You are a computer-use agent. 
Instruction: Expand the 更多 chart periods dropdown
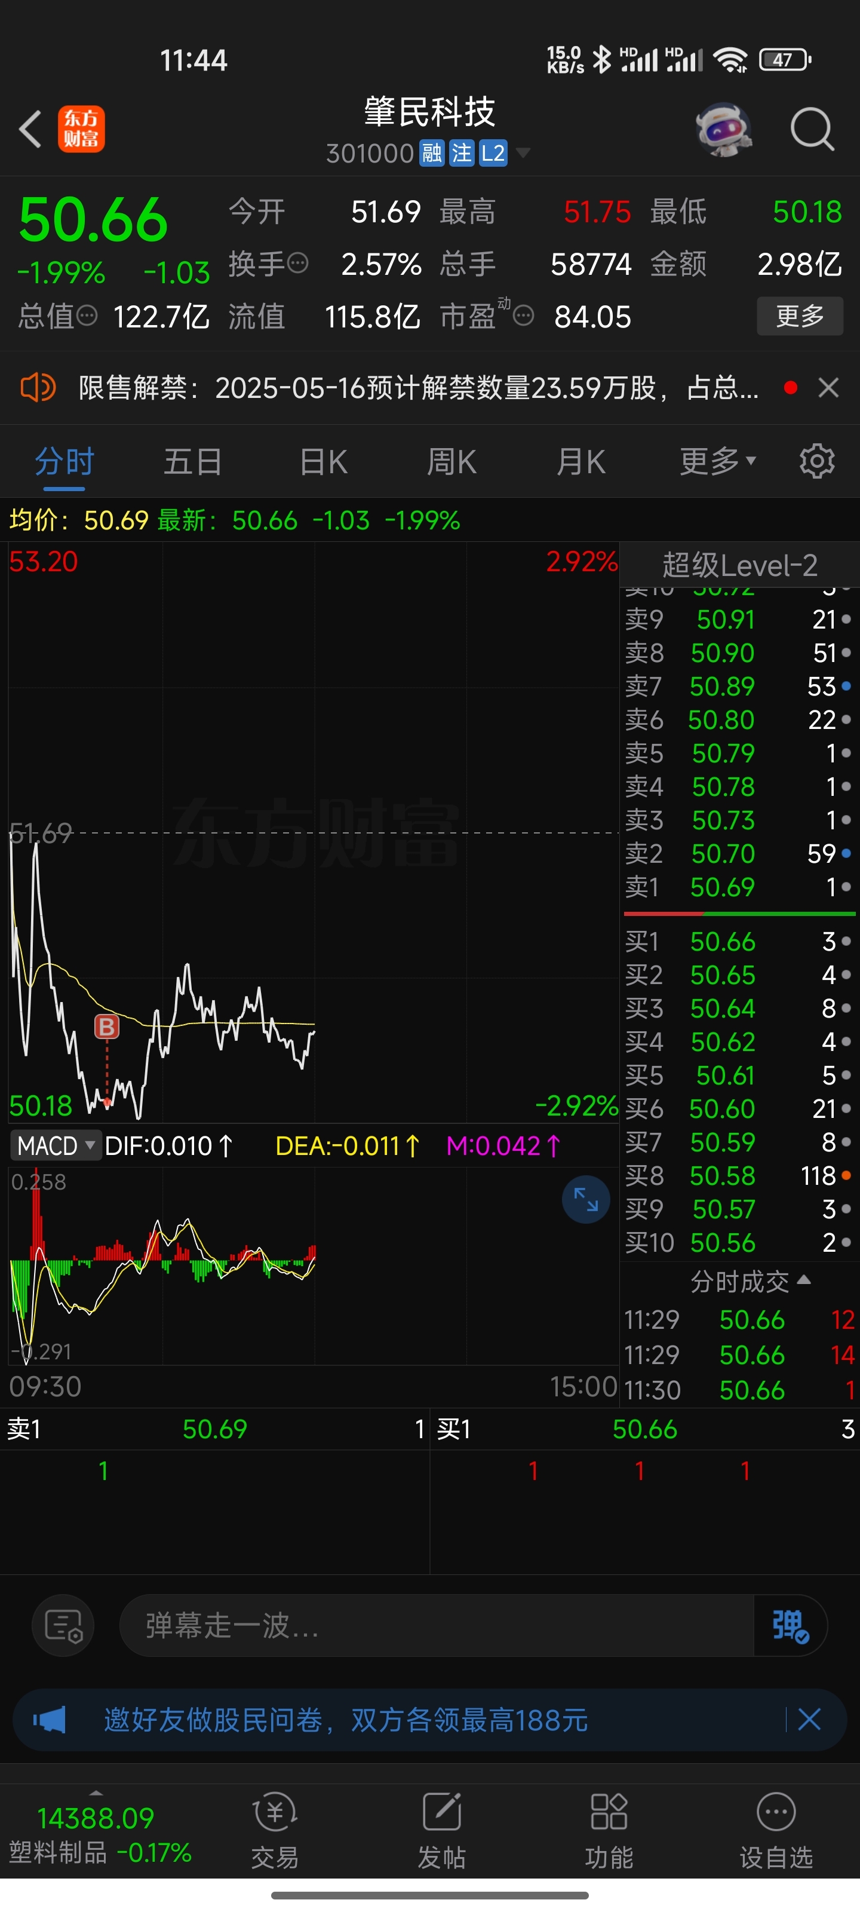point(717,462)
